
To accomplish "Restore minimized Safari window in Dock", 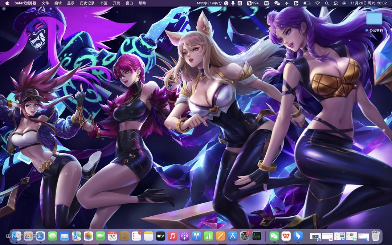I will 315,236.
